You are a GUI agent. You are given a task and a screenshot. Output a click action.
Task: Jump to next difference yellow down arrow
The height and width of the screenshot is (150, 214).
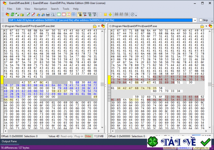click(110, 14)
